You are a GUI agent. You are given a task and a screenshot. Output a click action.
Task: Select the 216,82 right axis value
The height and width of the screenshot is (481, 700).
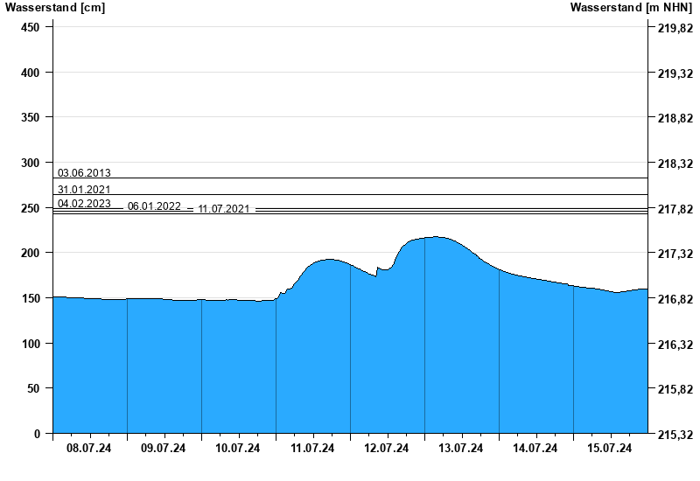(x=675, y=299)
